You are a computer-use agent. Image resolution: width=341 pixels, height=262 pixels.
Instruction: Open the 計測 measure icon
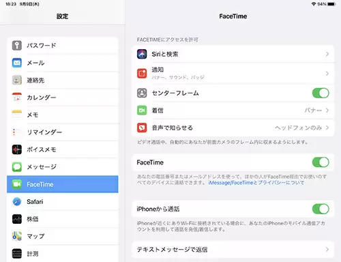click(x=17, y=254)
